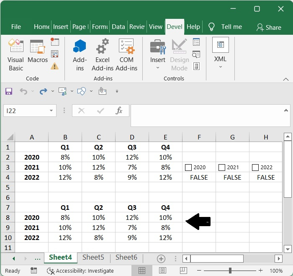Viewport: 293px width, 276px height.
Task: Click the Save icon in quick access toolbar
Action: pyautogui.click(x=9, y=91)
